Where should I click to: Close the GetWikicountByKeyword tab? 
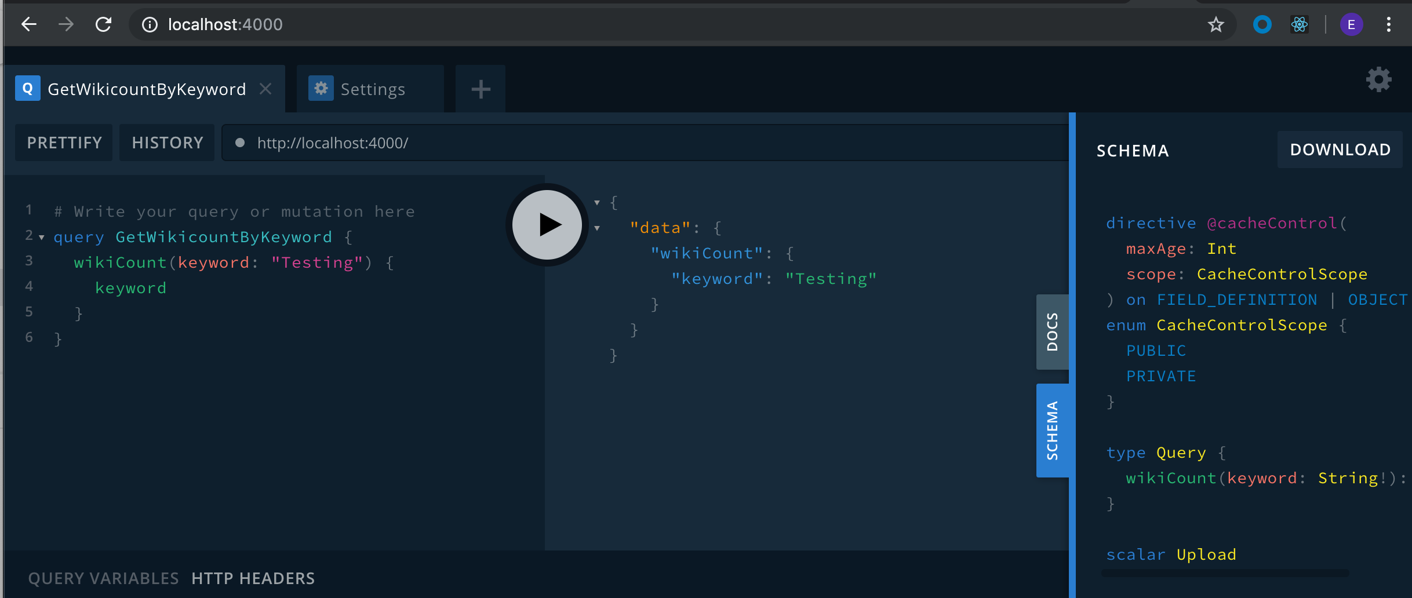tap(265, 89)
